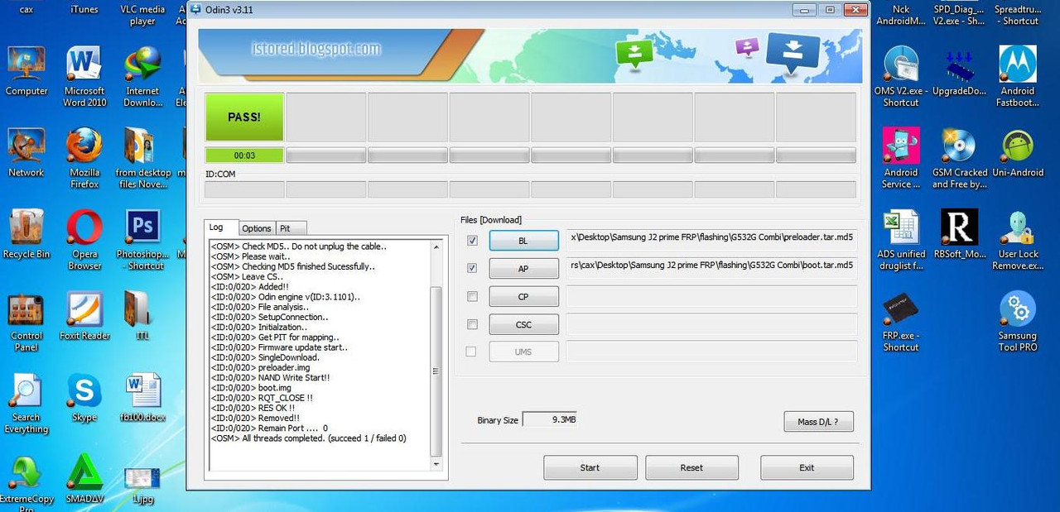Screen dimensions: 1060x512
Task: Uncheck the AP file checkbox
Action: coord(472,268)
